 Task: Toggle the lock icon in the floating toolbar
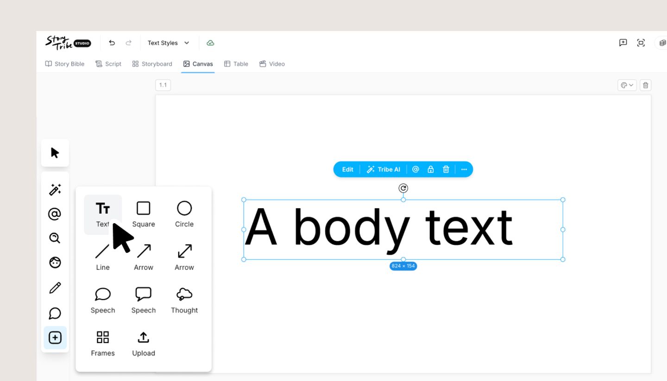[x=431, y=169]
